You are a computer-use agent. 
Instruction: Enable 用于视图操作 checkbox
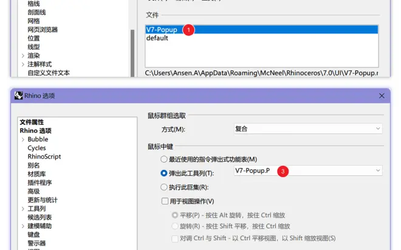(165, 201)
